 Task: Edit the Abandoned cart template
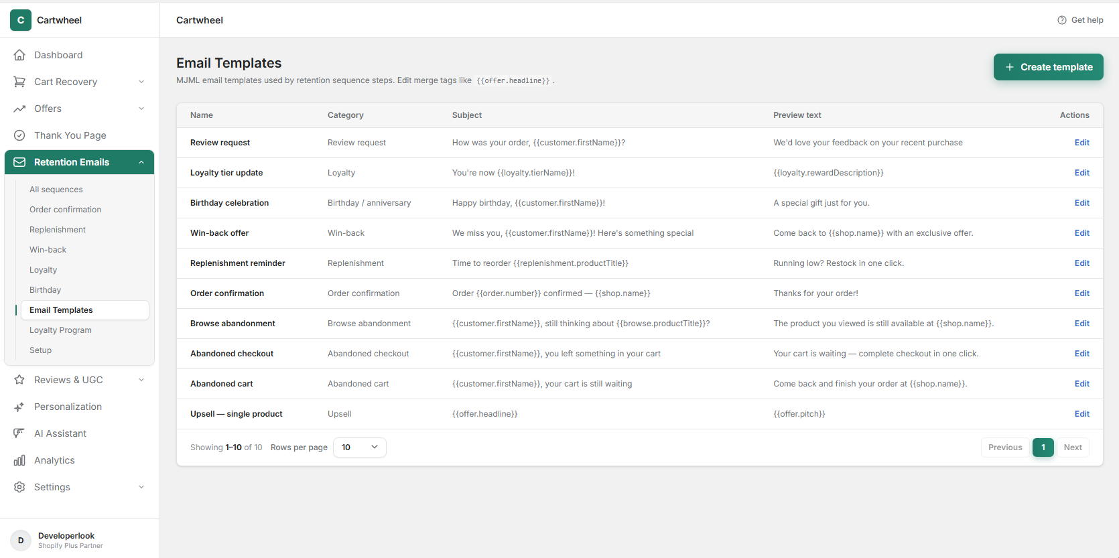[x=1082, y=384]
